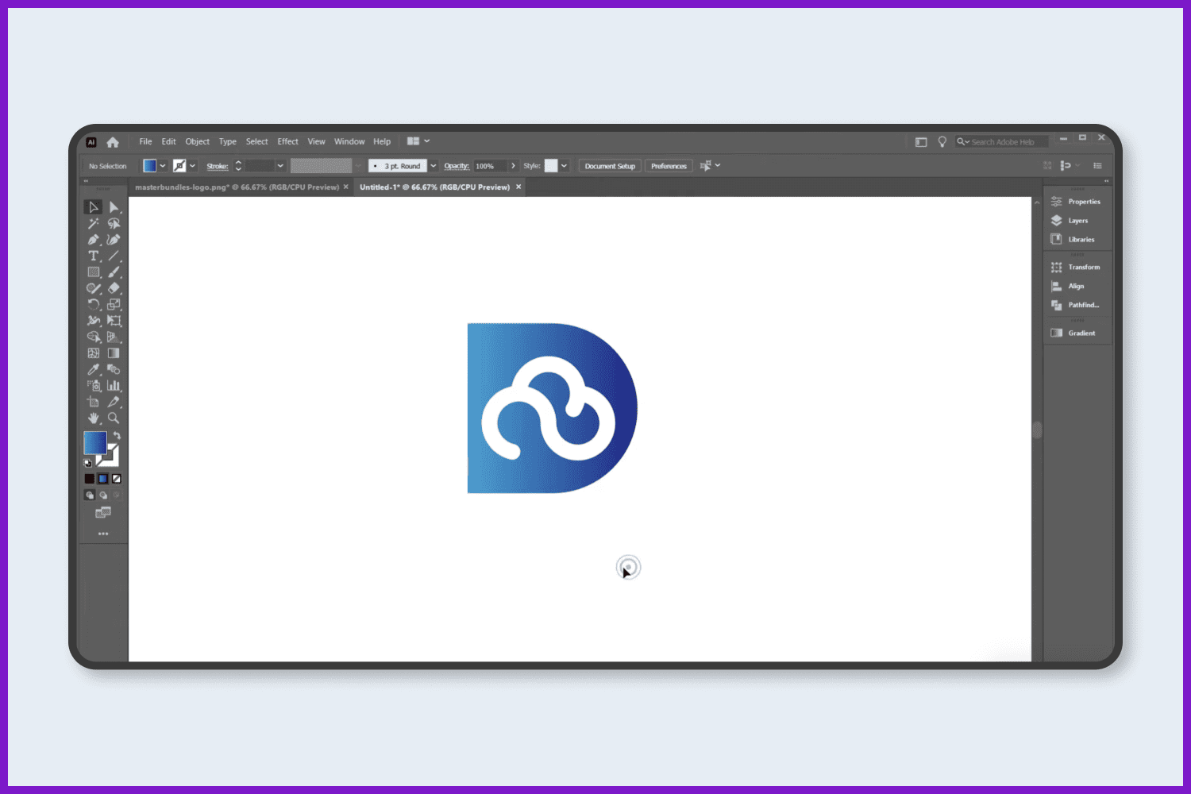This screenshot has height=794, width=1191.
Task: Select the Type tool
Action: pyautogui.click(x=94, y=256)
